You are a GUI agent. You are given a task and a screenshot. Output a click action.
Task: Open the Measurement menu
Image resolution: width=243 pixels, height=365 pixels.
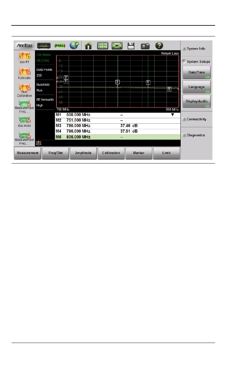[x=28, y=153]
